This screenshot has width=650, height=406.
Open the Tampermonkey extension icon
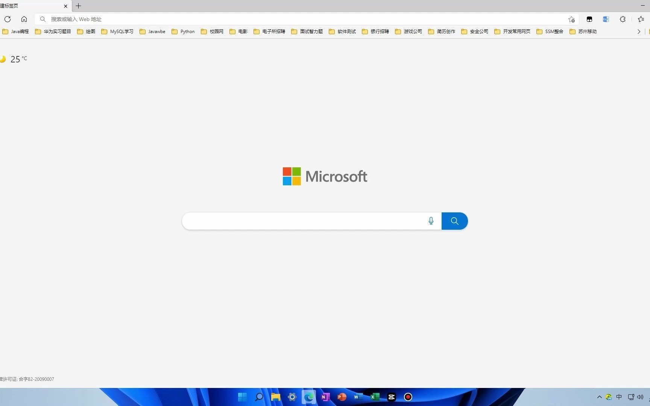point(589,19)
